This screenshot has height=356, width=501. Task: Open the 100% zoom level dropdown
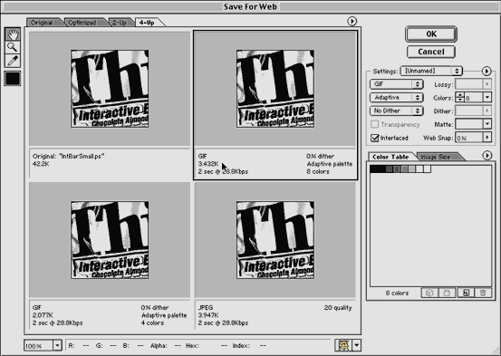pyautogui.click(x=57, y=345)
